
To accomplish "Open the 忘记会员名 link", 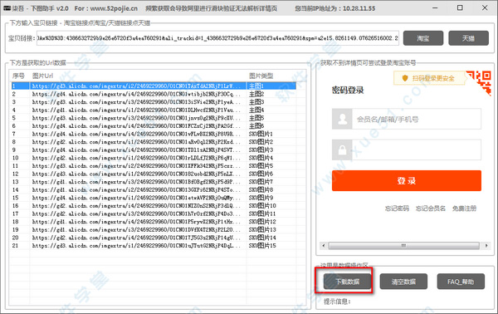I will (x=431, y=209).
